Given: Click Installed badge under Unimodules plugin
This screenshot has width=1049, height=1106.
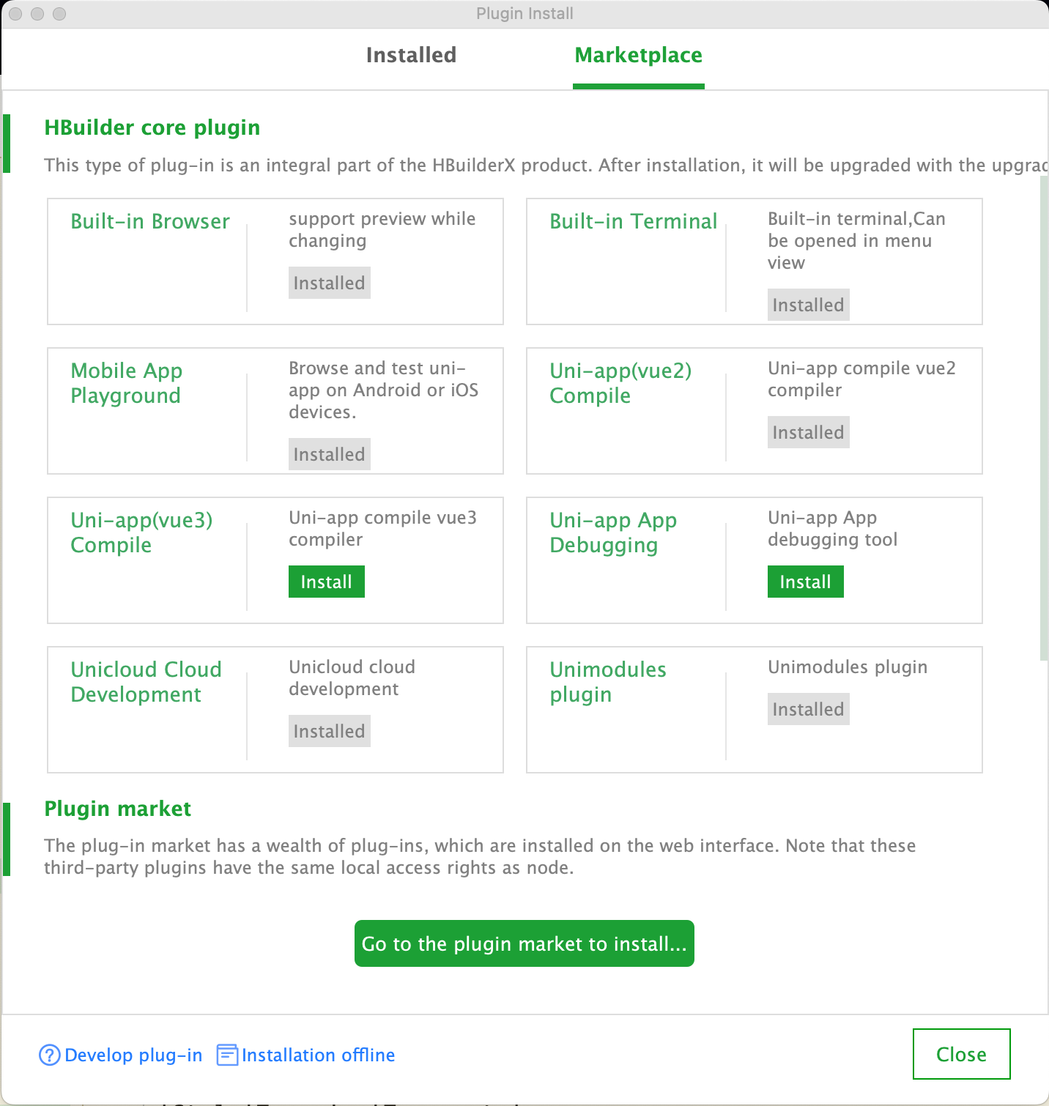Looking at the screenshot, I should tap(809, 709).
